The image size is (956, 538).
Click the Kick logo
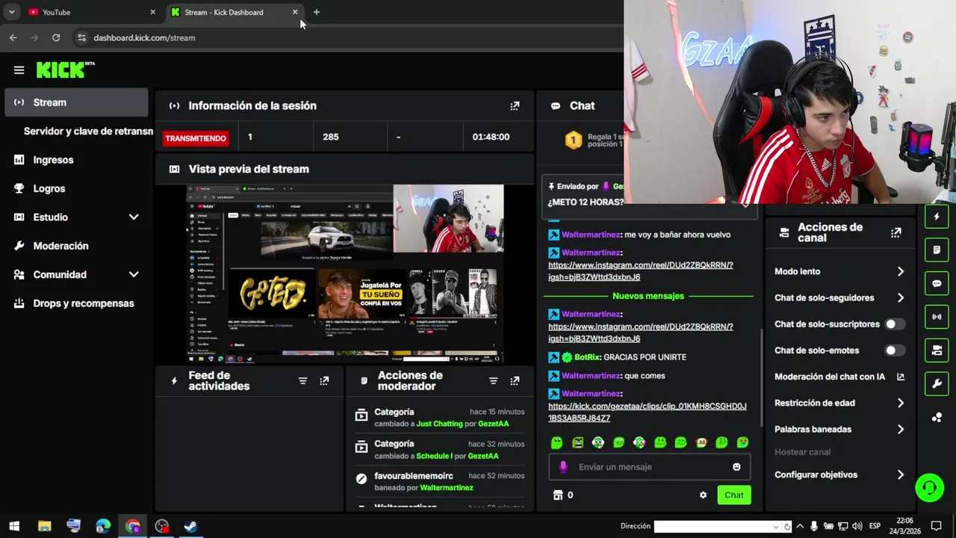(x=66, y=69)
